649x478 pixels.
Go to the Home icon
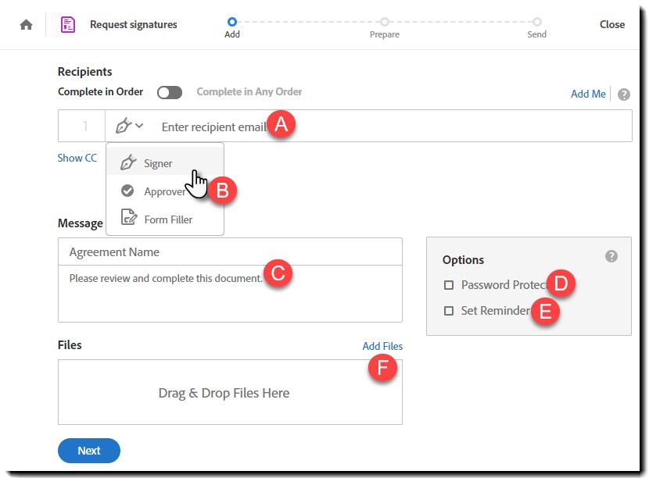(x=26, y=25)
